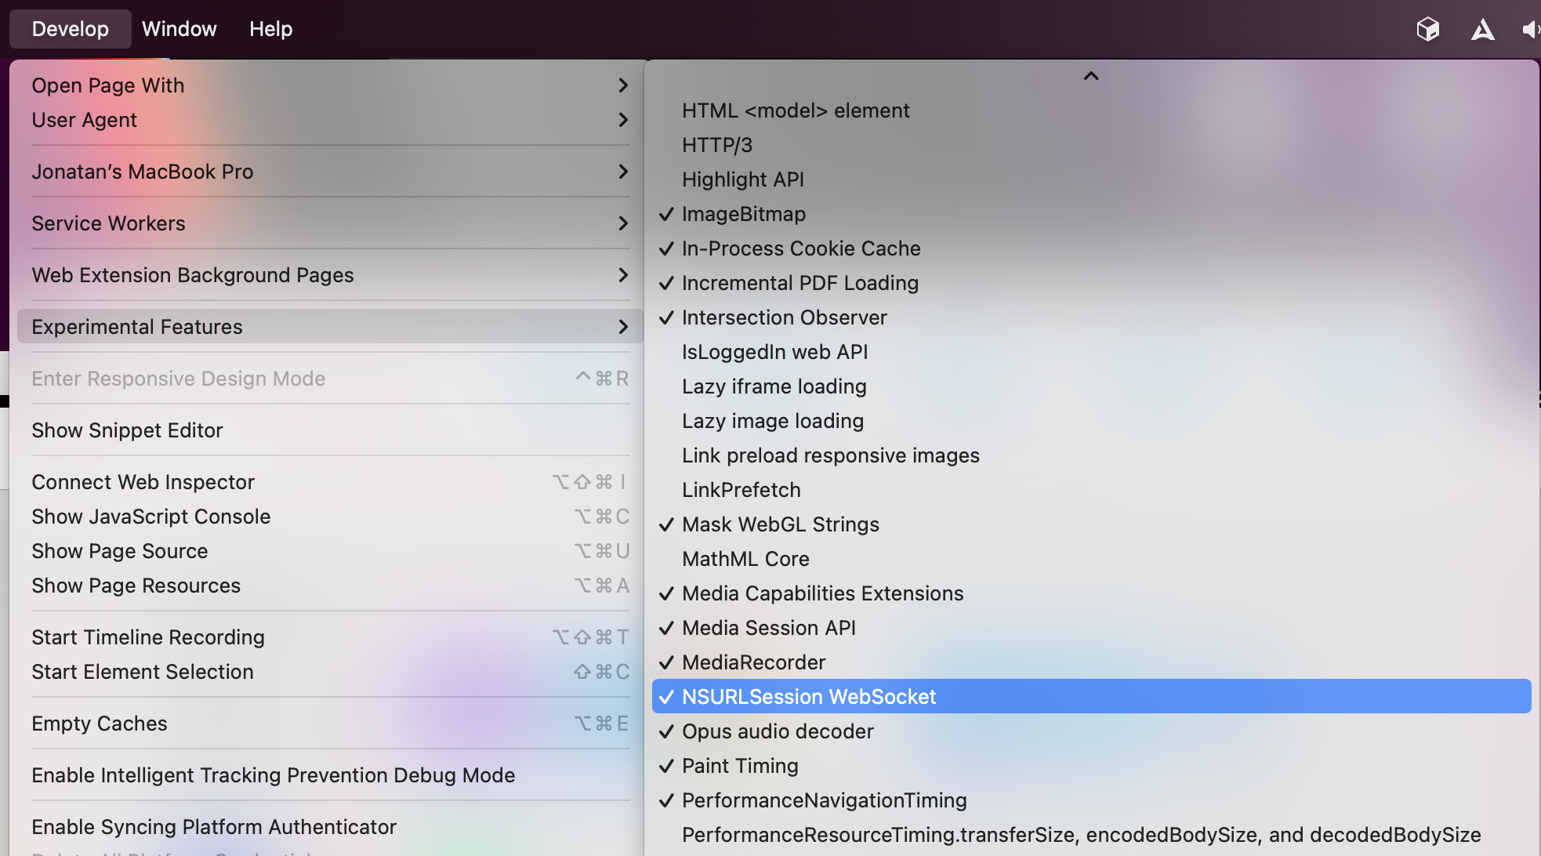Open the Help menu
Screen dimensions: 1541x856
pos(270,29)
